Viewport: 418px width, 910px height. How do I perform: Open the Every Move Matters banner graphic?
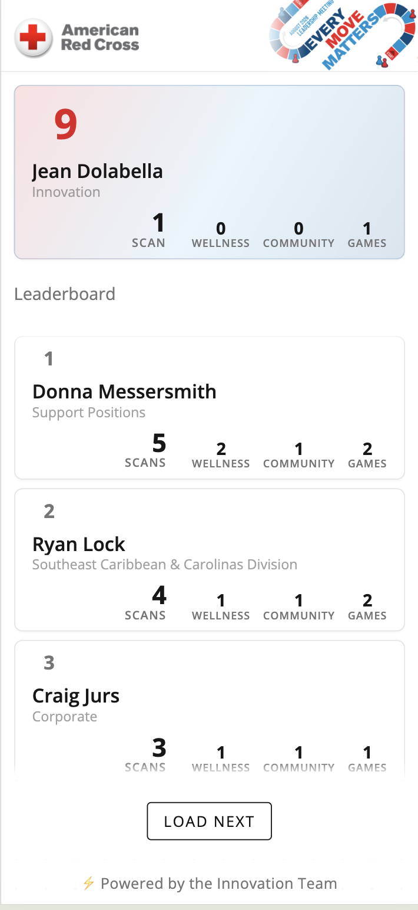click(343, 37)
